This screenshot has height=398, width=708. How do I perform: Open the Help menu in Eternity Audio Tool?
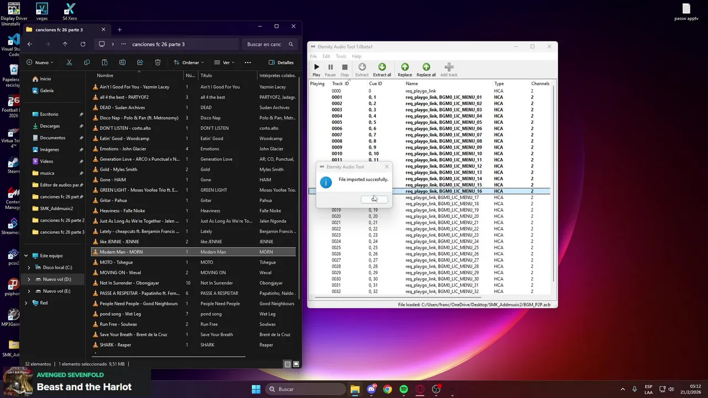[x=357, y=56]
